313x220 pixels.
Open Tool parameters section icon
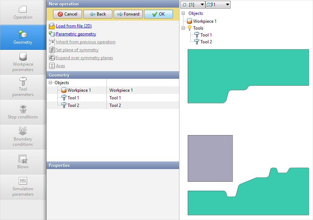(x=23, y=81)
